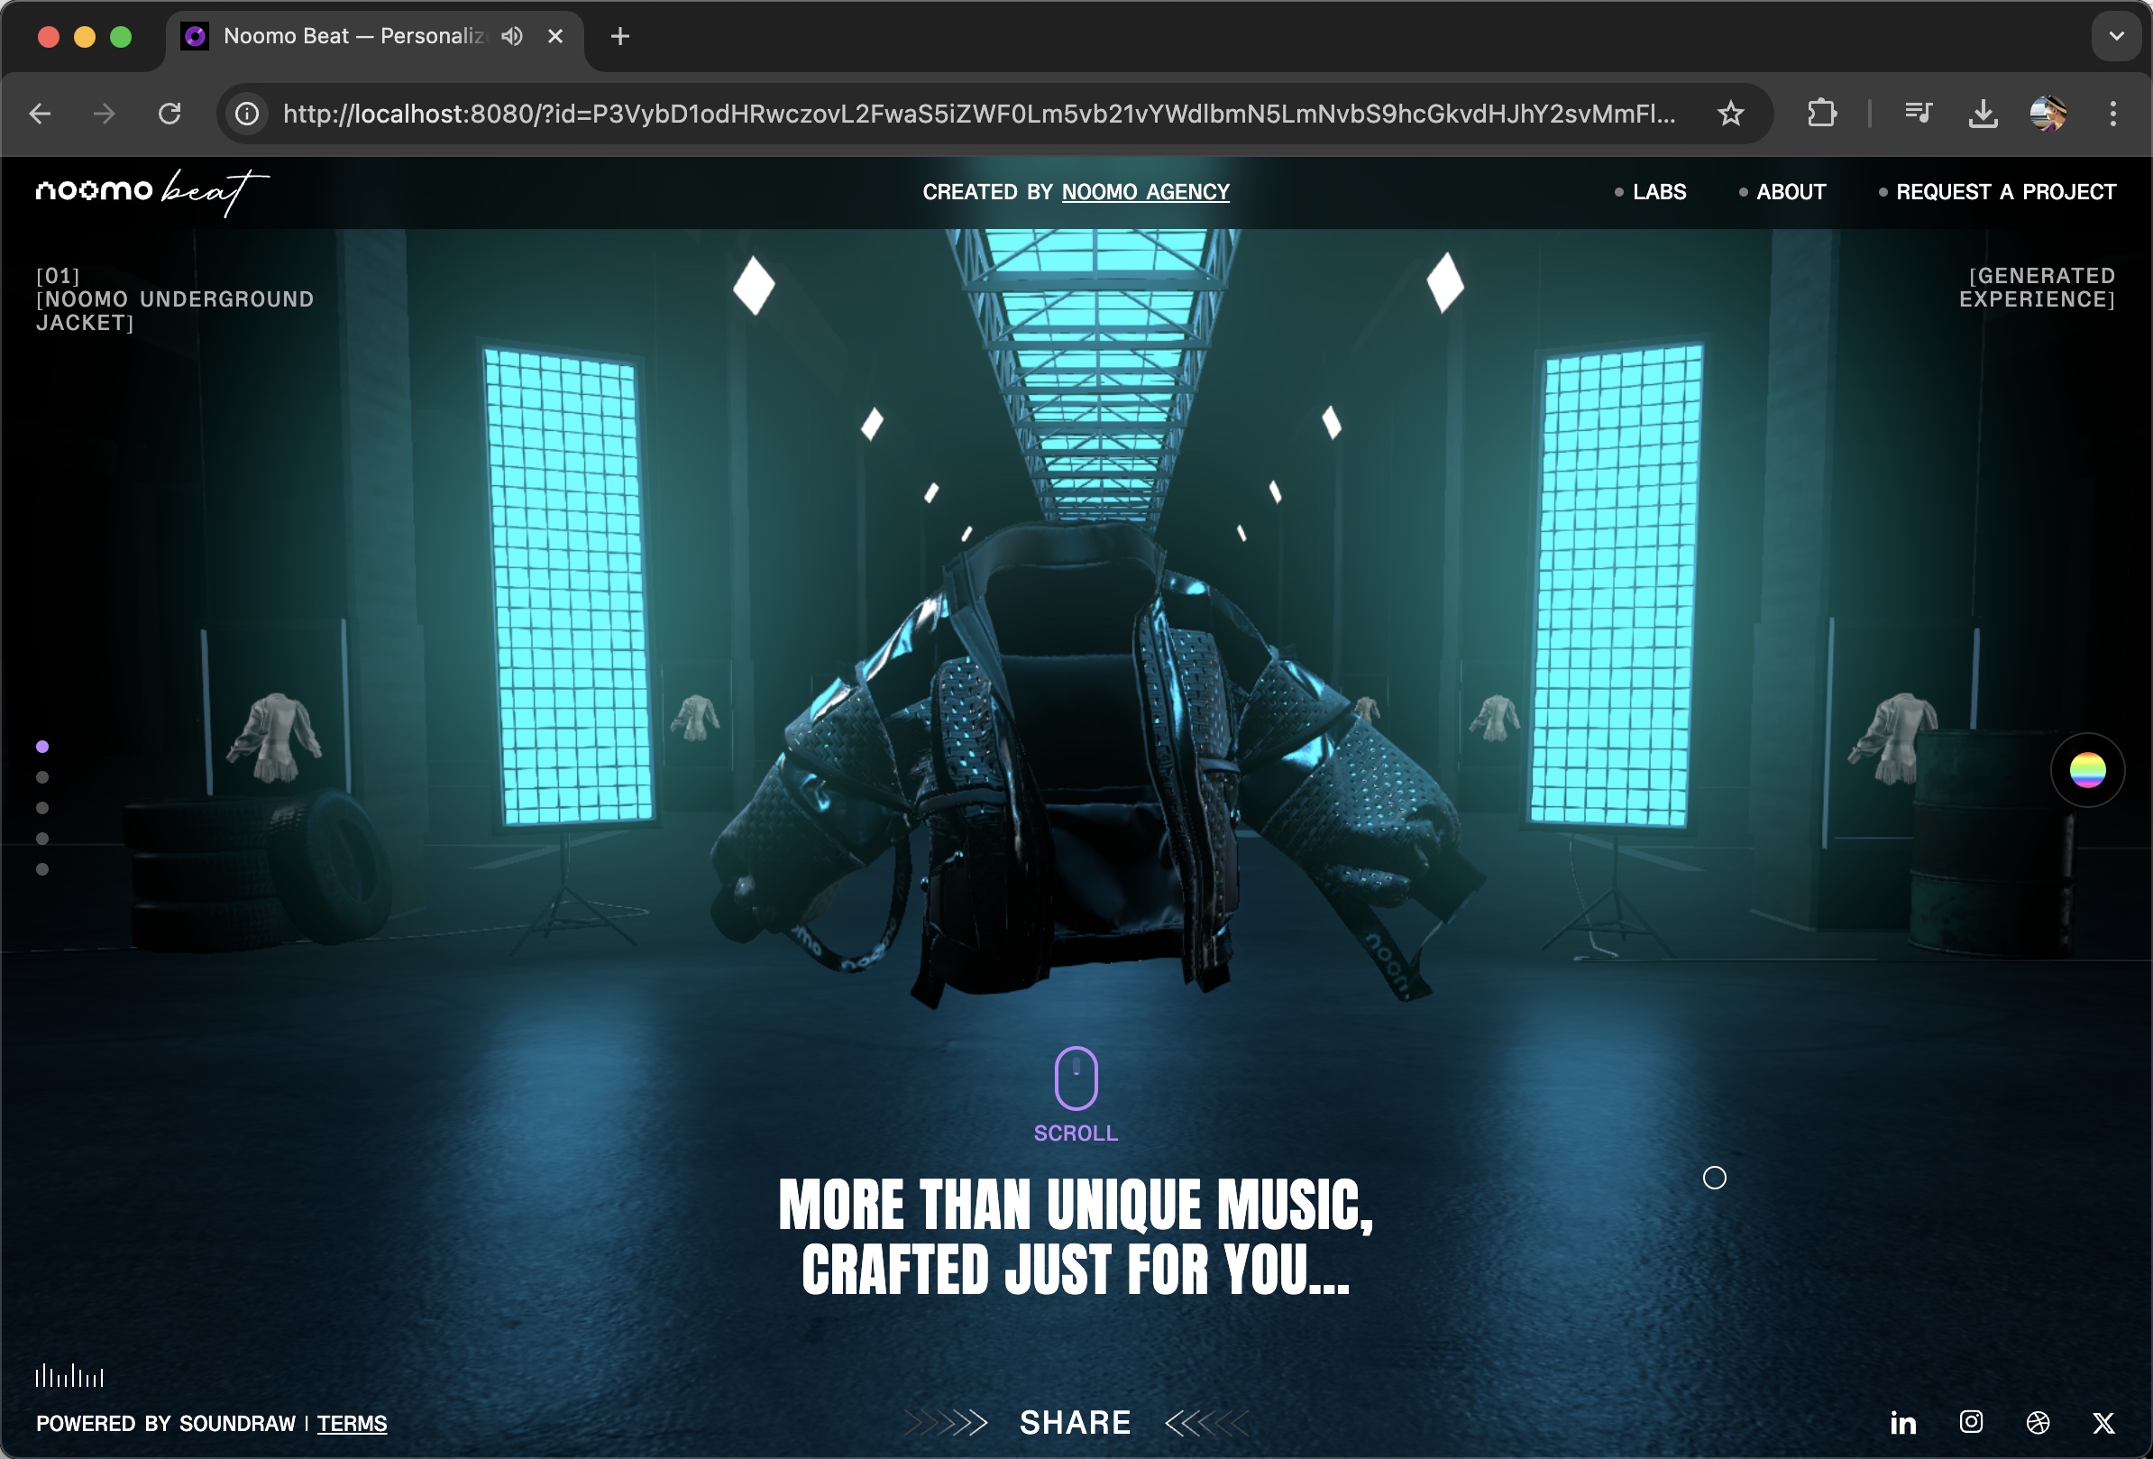The width and height of the screenshot is (2153, 1459).
Task: Open the rainbow color picker circle
Action: [x=2087, y=770]
